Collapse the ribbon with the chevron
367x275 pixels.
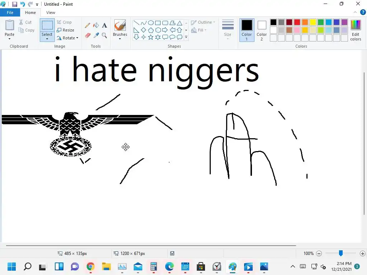355,13
